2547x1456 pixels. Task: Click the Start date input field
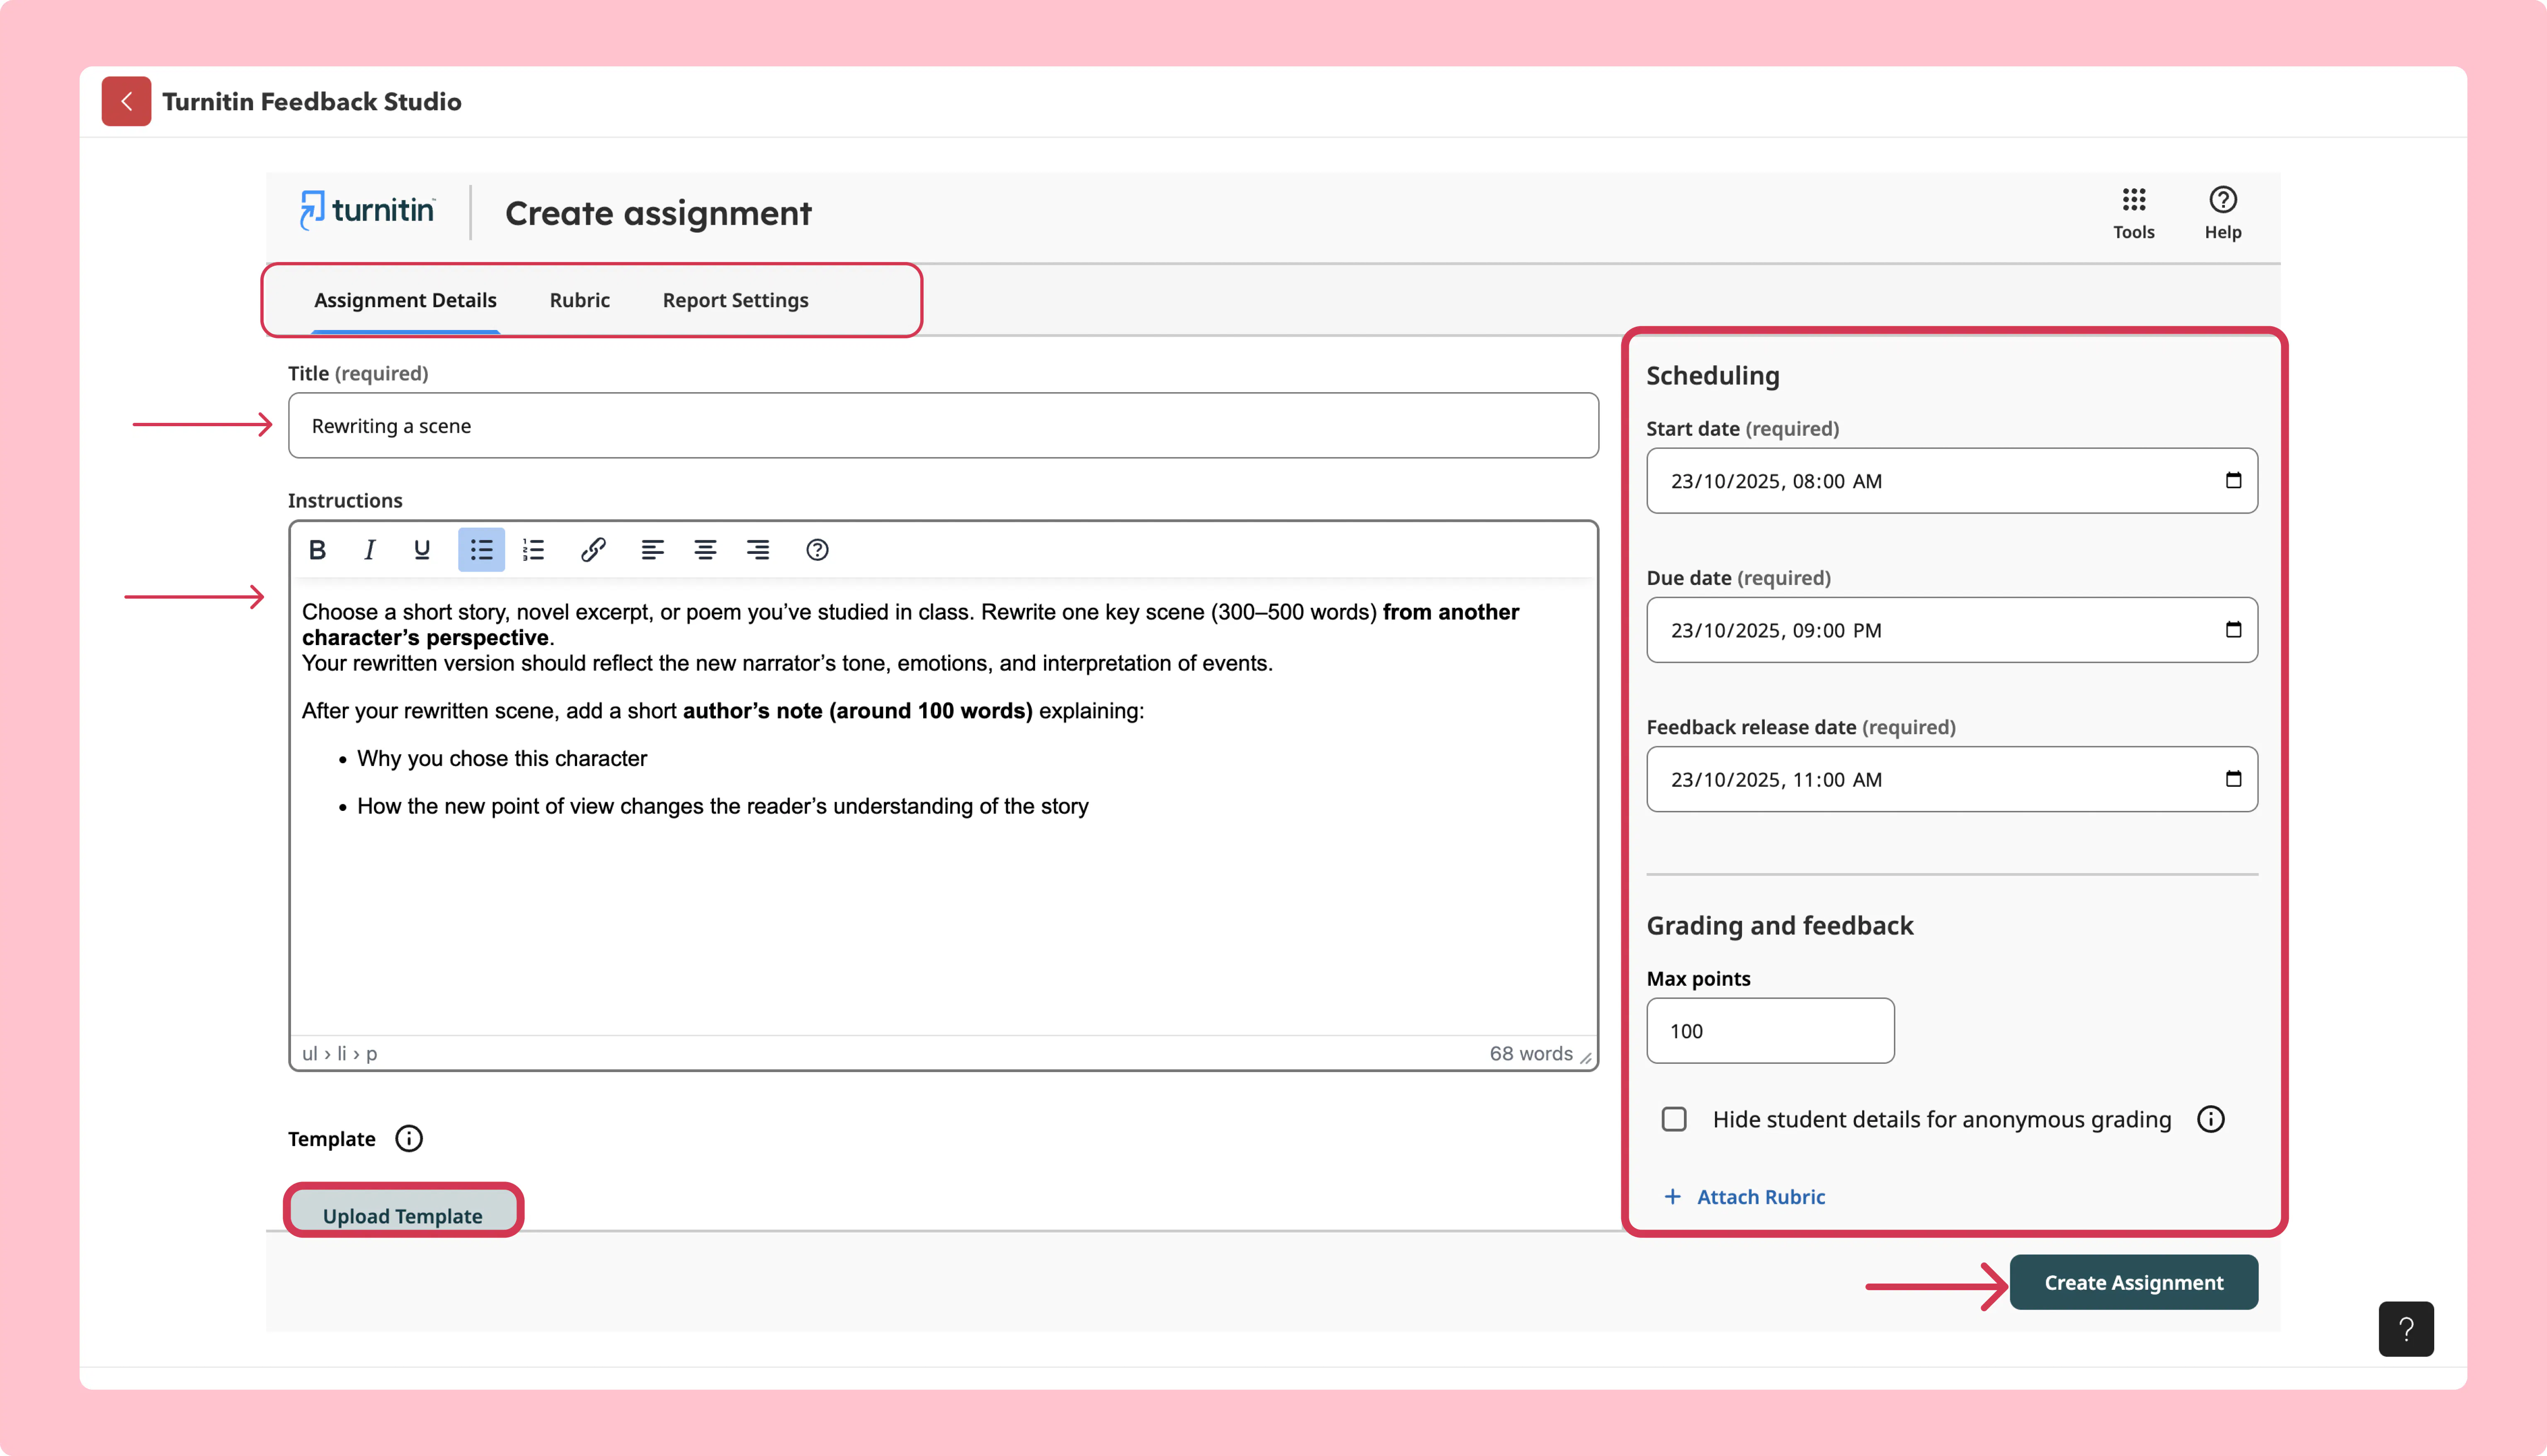tap(1951, 481)
